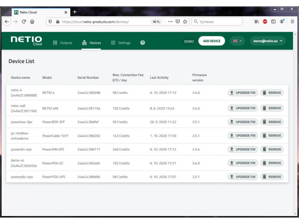Click the 240 Credits fee cell
Screen dimensions: 299x224
point(121,149)
